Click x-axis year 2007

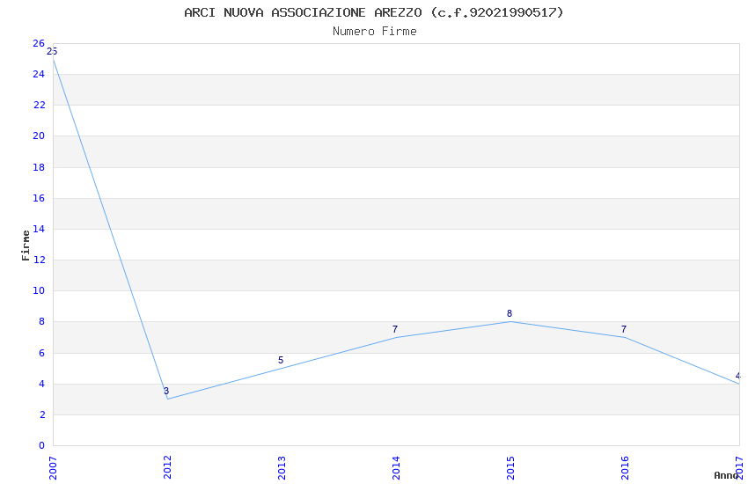point(53,468)
